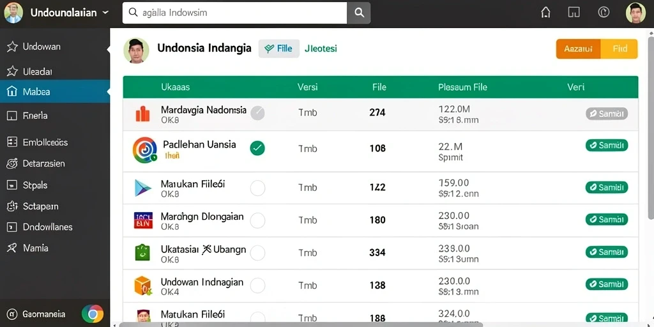Click the search field with agalla Indowsim

(235, 13)
